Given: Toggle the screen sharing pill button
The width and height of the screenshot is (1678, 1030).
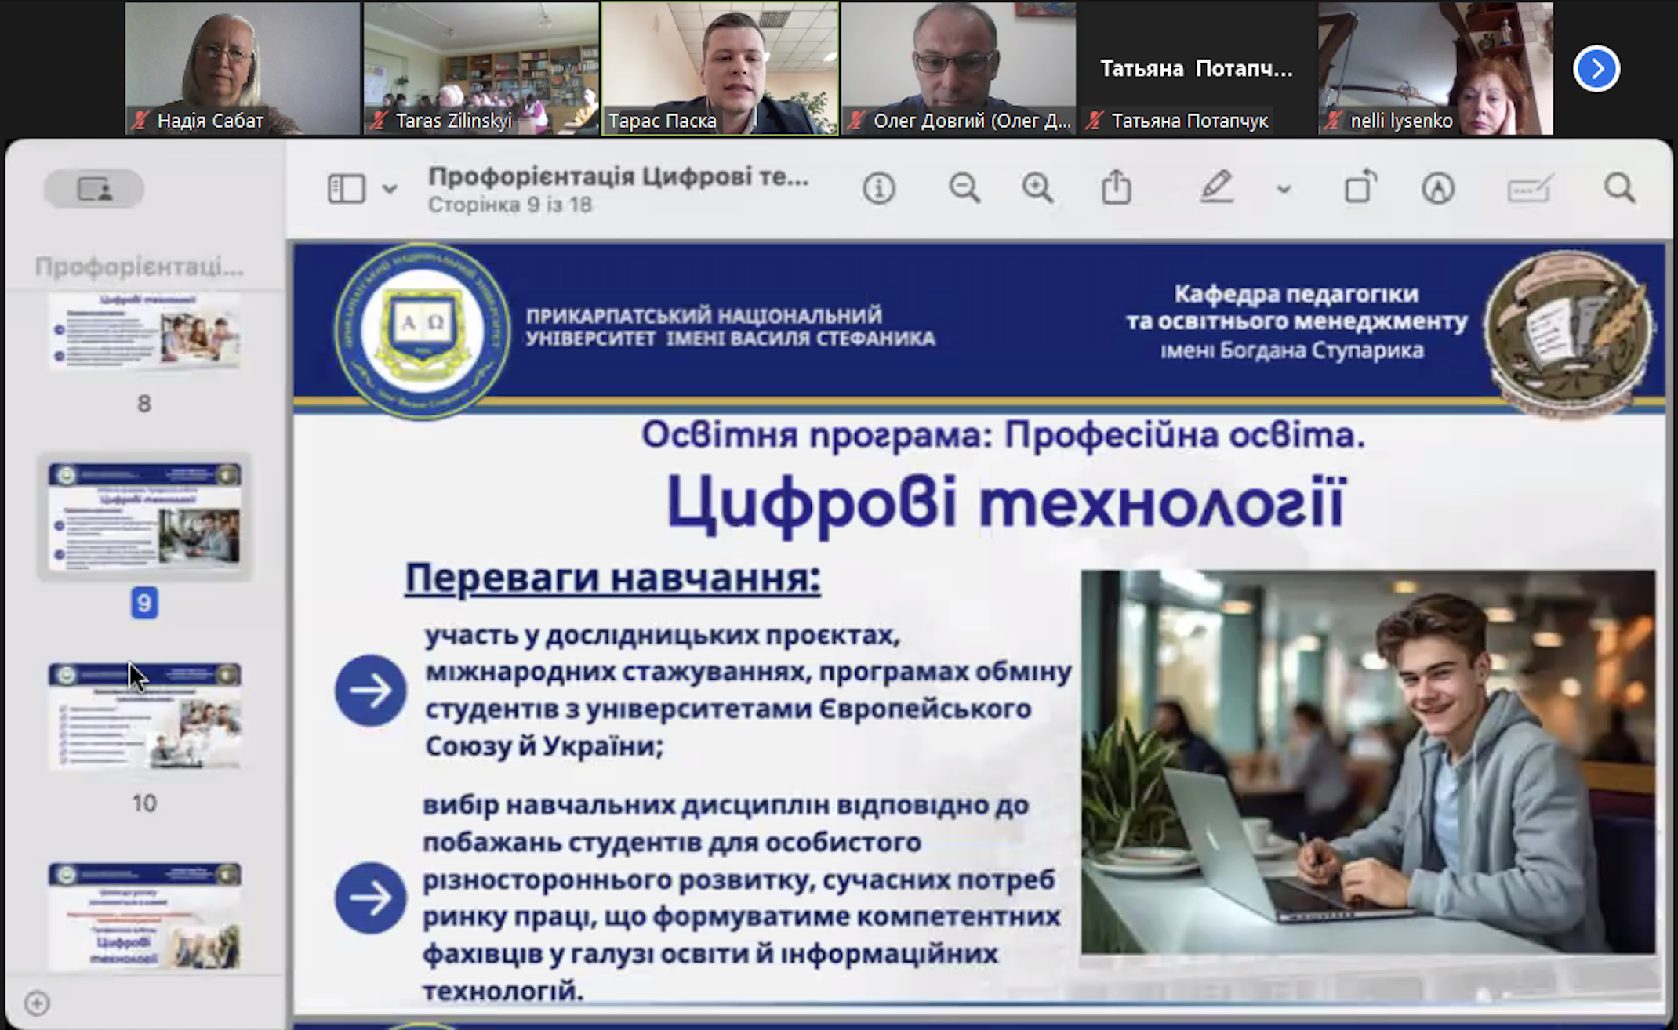Looking at the screenshot, I should coord(94,189).
